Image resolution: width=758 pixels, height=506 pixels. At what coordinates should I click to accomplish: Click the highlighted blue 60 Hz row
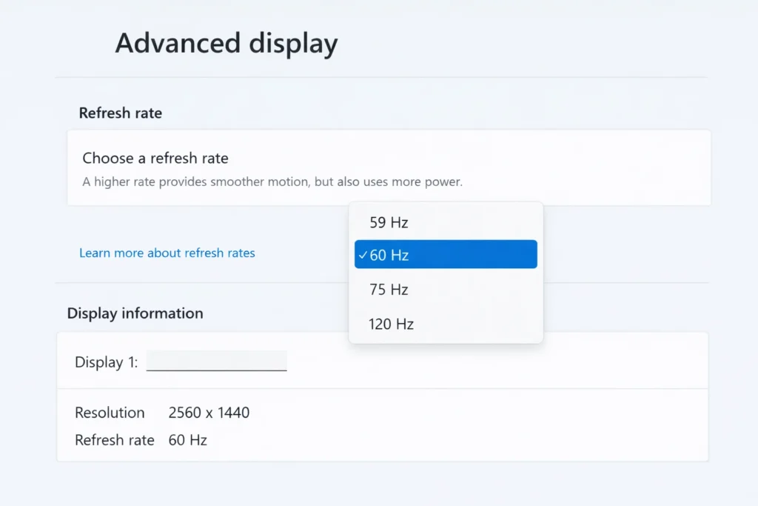click(x=445, y=254)
